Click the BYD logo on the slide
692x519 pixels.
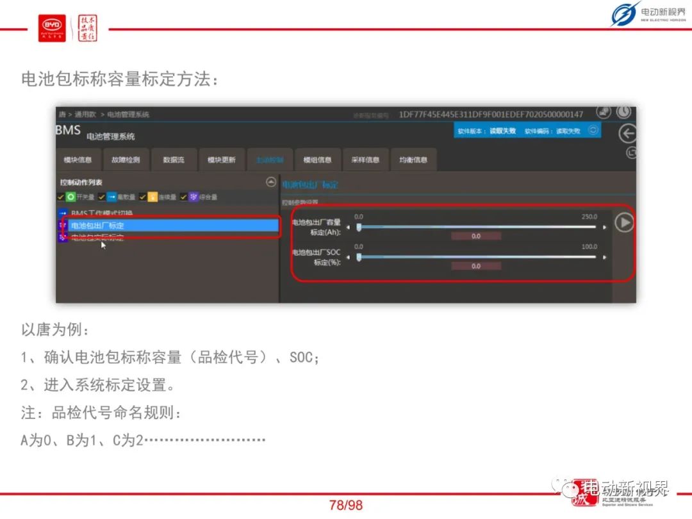[x=52, y=28]
